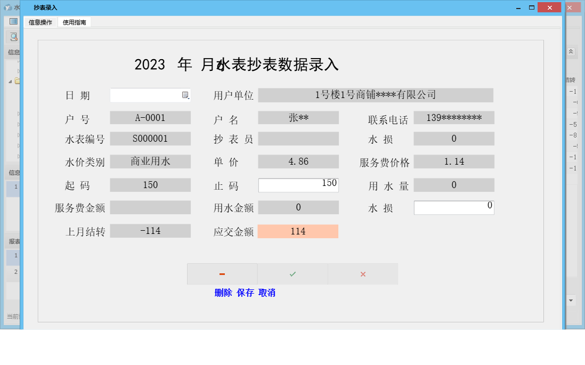The height and width of the screenshot is (365, 585).
Task: Click the orange minus Delete icon button
Action: click(x=222, y=273)
